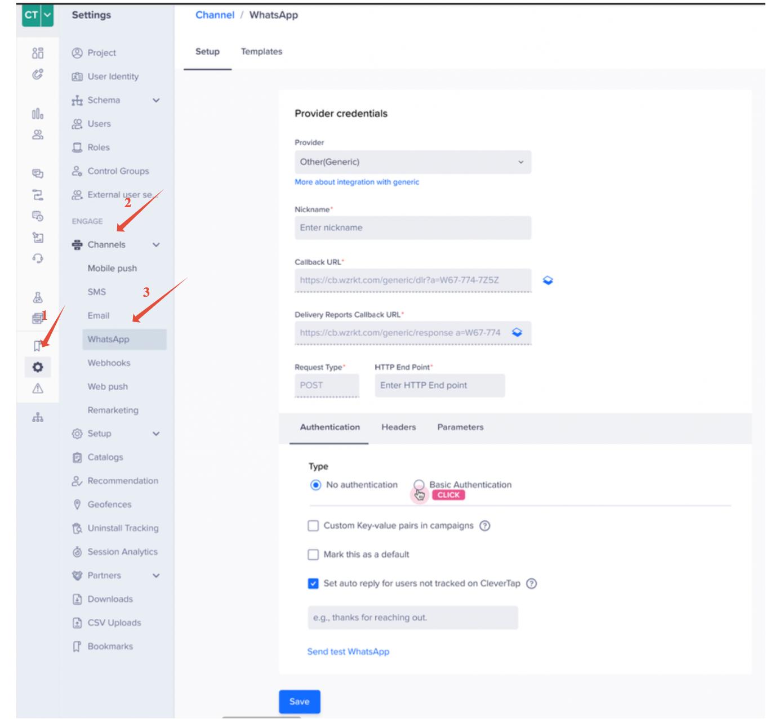Click the headset support icon in the rail
Viewport: 766px width, 719px height.
click(x=38, y=258)
